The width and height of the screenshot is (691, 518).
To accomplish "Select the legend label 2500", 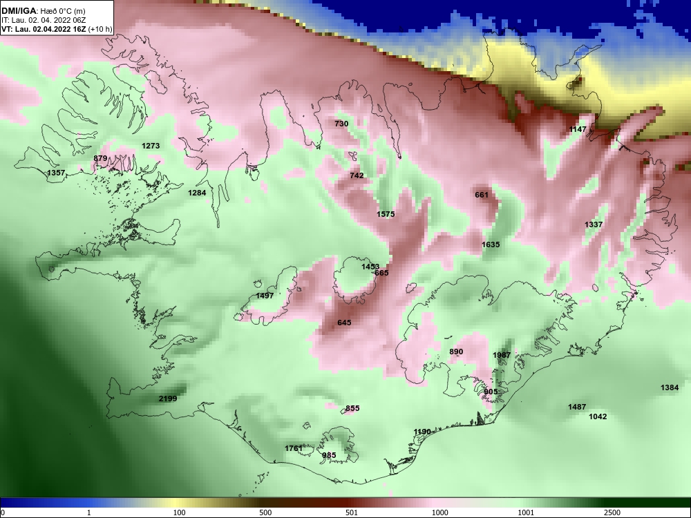I will pyautogui.click(x=612, y=512).
